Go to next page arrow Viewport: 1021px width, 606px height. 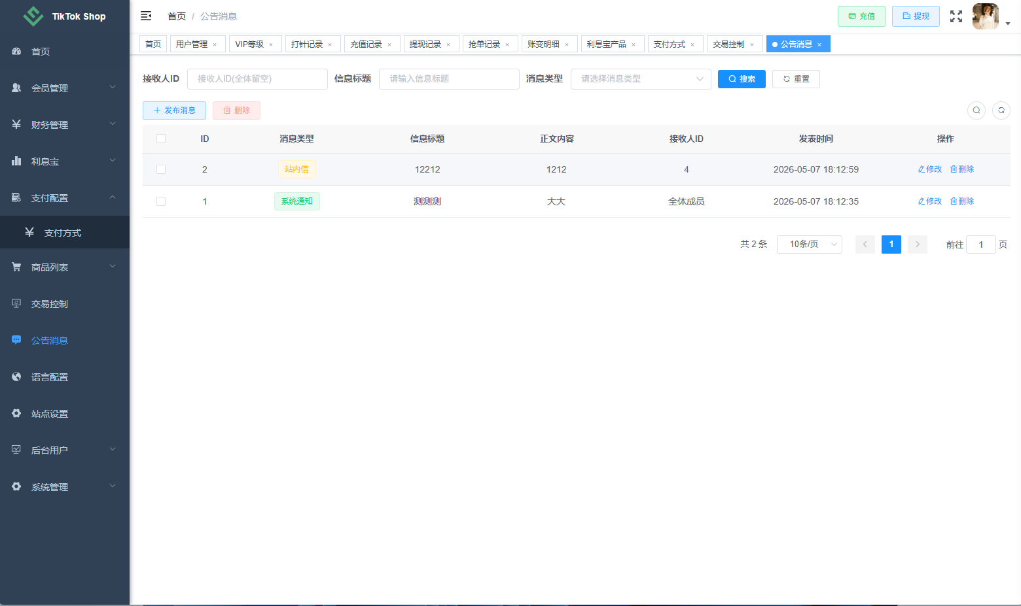click(918, 244)
